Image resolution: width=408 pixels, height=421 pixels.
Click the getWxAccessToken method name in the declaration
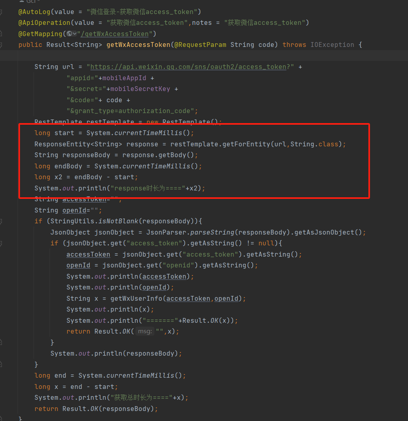tap(138, 45)
